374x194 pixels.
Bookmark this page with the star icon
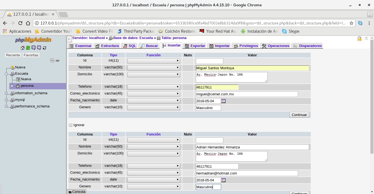[351, 23]
